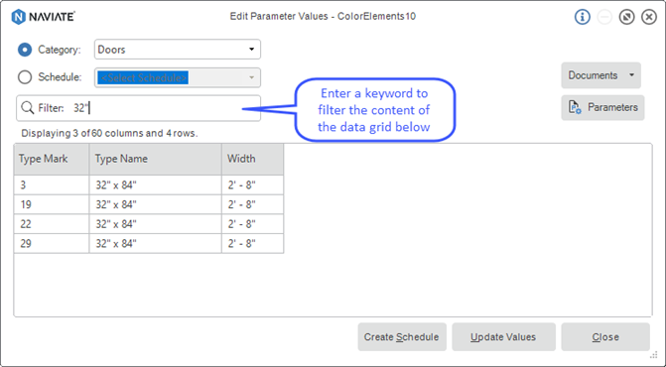Click into the Filter text field
Image resolution: width=666 pixels, height=367 pixels.
point(139,108)
